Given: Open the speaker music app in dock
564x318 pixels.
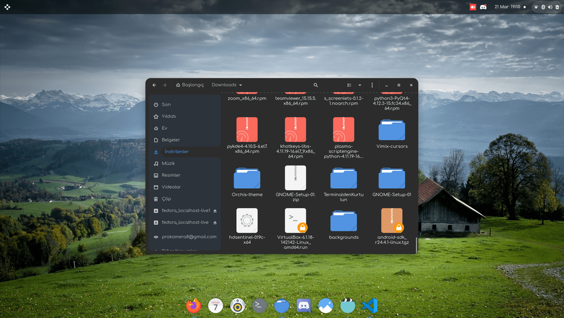Looking at the screenshot, I should pyautogui.click(x=238, y=305).
